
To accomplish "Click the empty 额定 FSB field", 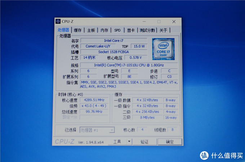I will tap(94, 117).
